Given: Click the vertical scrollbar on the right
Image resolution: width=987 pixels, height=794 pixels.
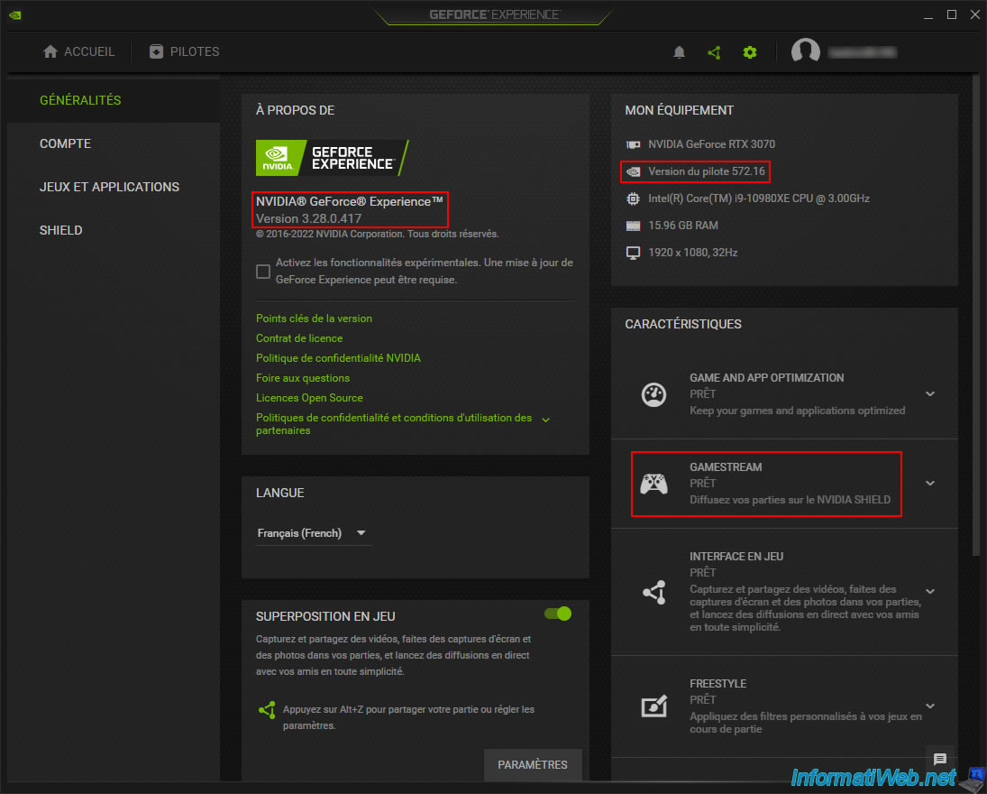Looking at the screenshot, I should pos(976,315).
